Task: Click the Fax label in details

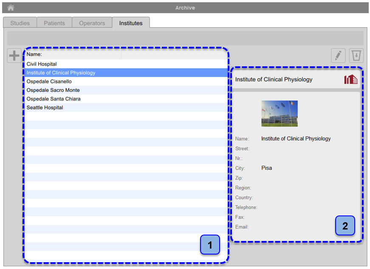Action: (240, 217)
